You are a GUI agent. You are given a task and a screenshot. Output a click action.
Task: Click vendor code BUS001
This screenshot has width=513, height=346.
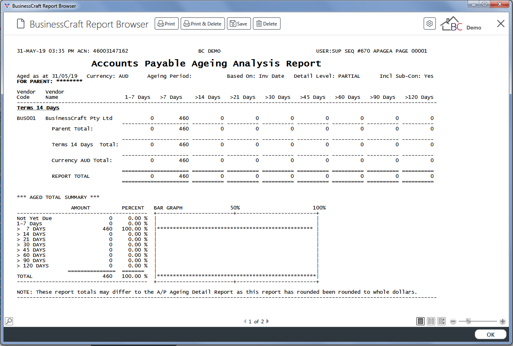point(26,118)
